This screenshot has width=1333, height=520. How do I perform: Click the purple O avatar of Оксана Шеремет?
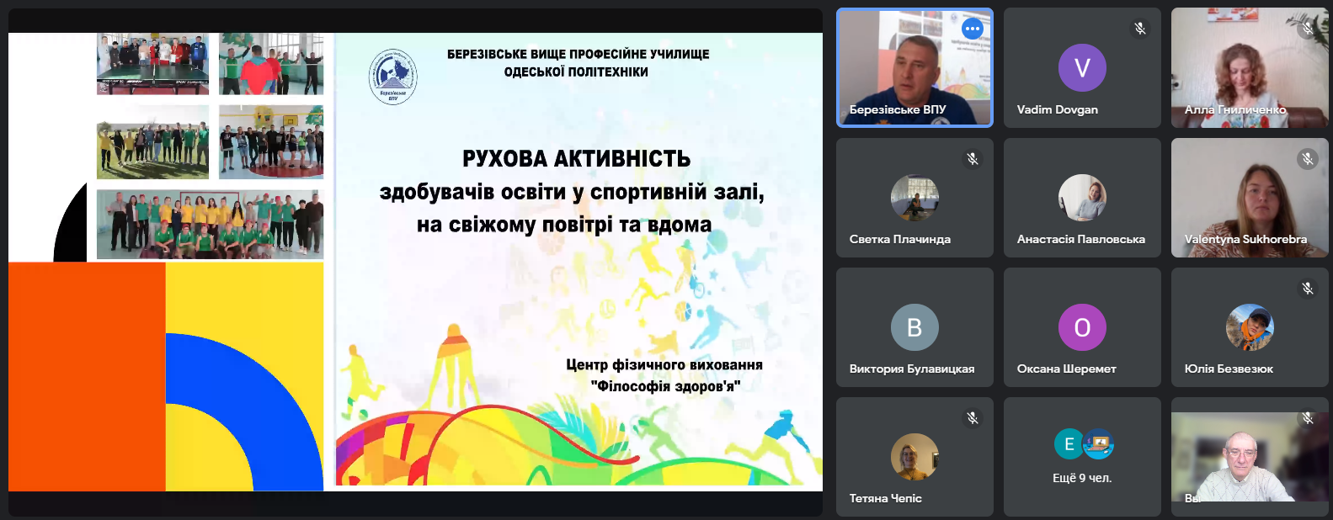point(1082,327)
